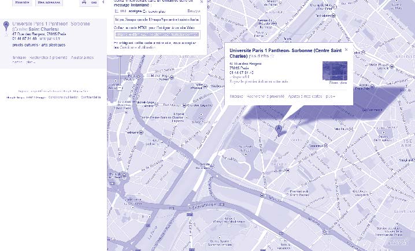Open Conditions d'utilisation in the share popup
The image size is (415, 251).
(138, 47)
